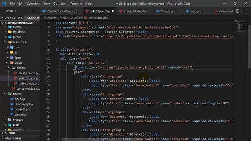Viewport: 251px width, 141px height.
Task: Switch to index.blade tab
Action: pyautogui.click(x=223, y=11)
